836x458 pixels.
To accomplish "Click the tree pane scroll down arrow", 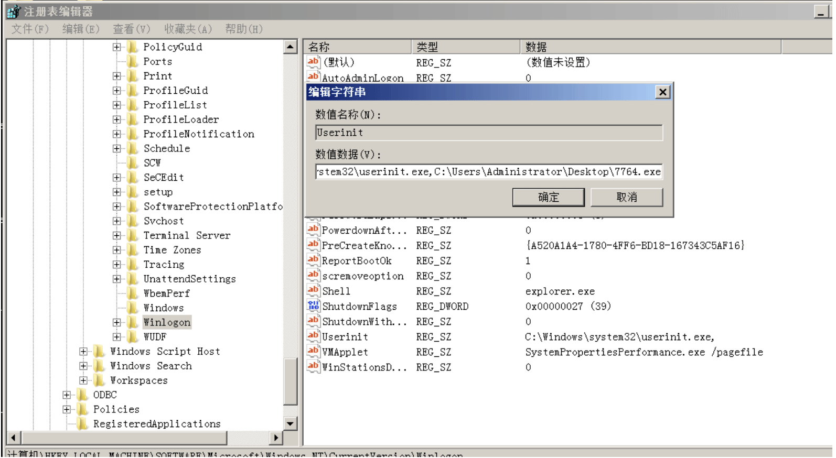I will 291,423.
